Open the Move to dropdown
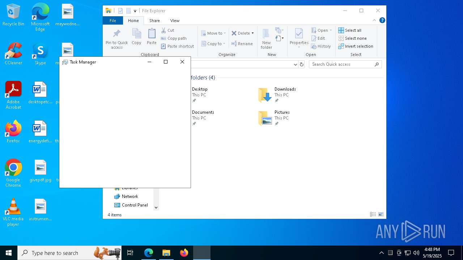463x260 pixels. pos(214,33)
